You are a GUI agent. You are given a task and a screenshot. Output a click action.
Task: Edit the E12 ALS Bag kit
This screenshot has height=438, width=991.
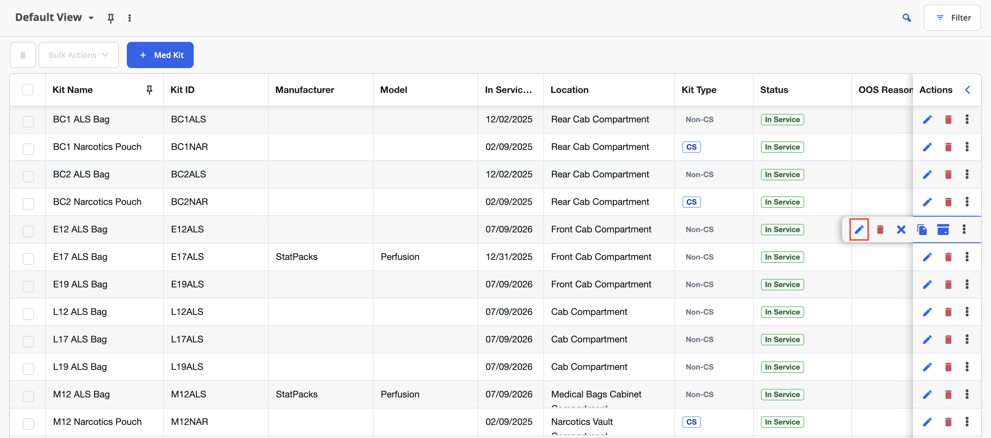pyautogui.click(x=859, y=229)
